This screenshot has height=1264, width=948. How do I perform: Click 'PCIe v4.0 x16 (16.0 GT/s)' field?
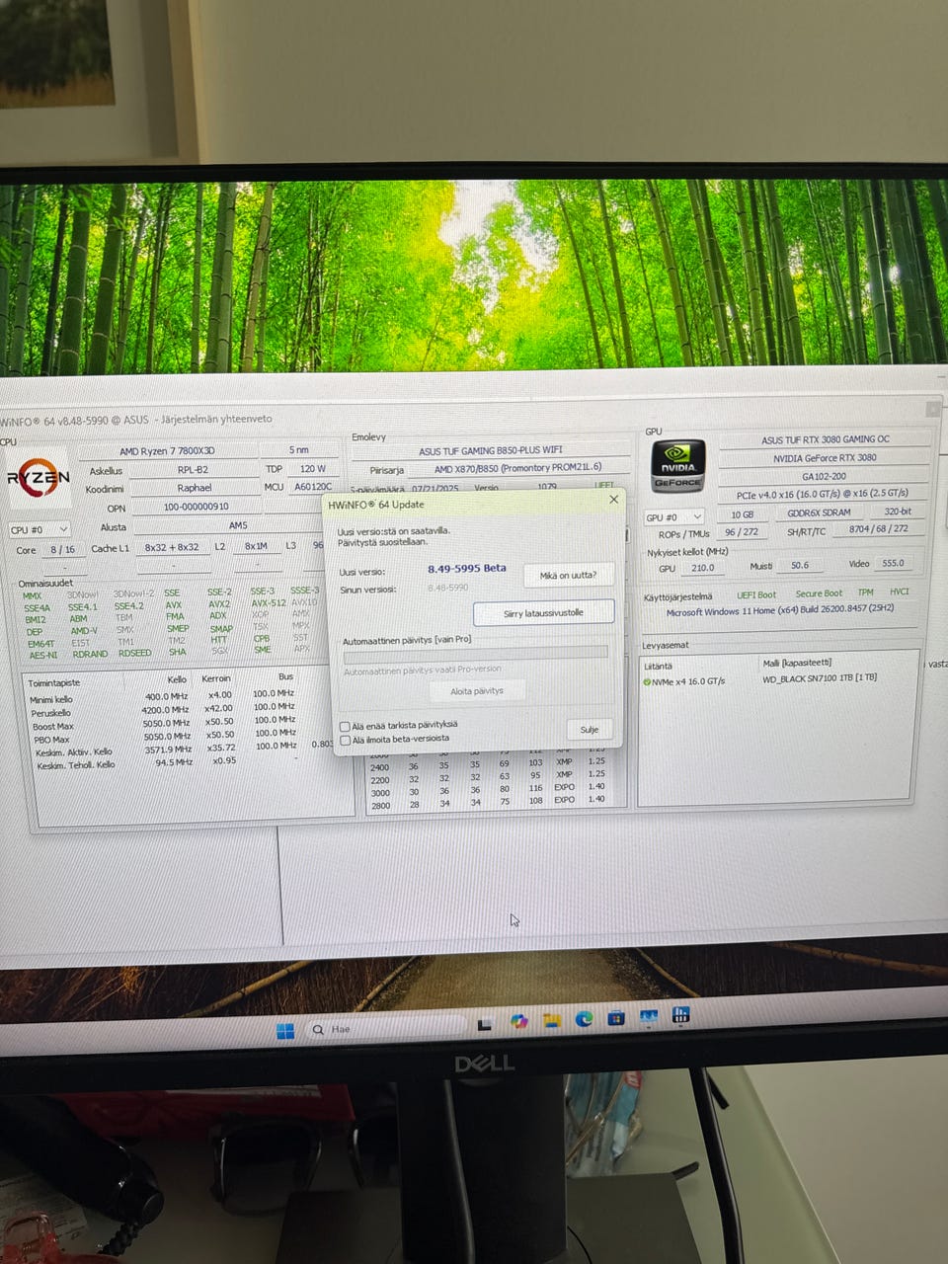(x=824, y=493)
